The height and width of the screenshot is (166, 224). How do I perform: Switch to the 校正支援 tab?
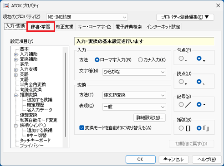65,27
